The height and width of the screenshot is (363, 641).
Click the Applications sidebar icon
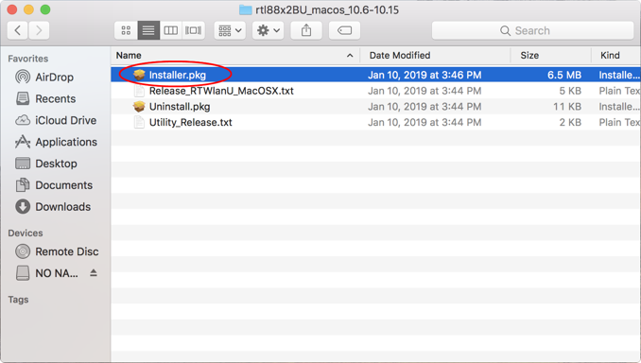pos(23,142)
